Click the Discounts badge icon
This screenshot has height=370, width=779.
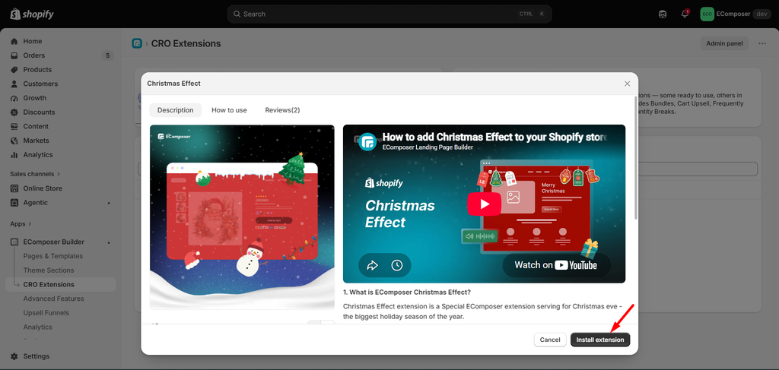14,112
